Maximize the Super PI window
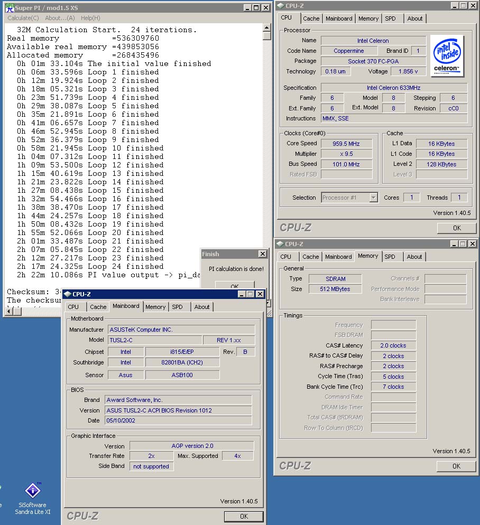Viewport: 480px width, 525px height. 256,8
